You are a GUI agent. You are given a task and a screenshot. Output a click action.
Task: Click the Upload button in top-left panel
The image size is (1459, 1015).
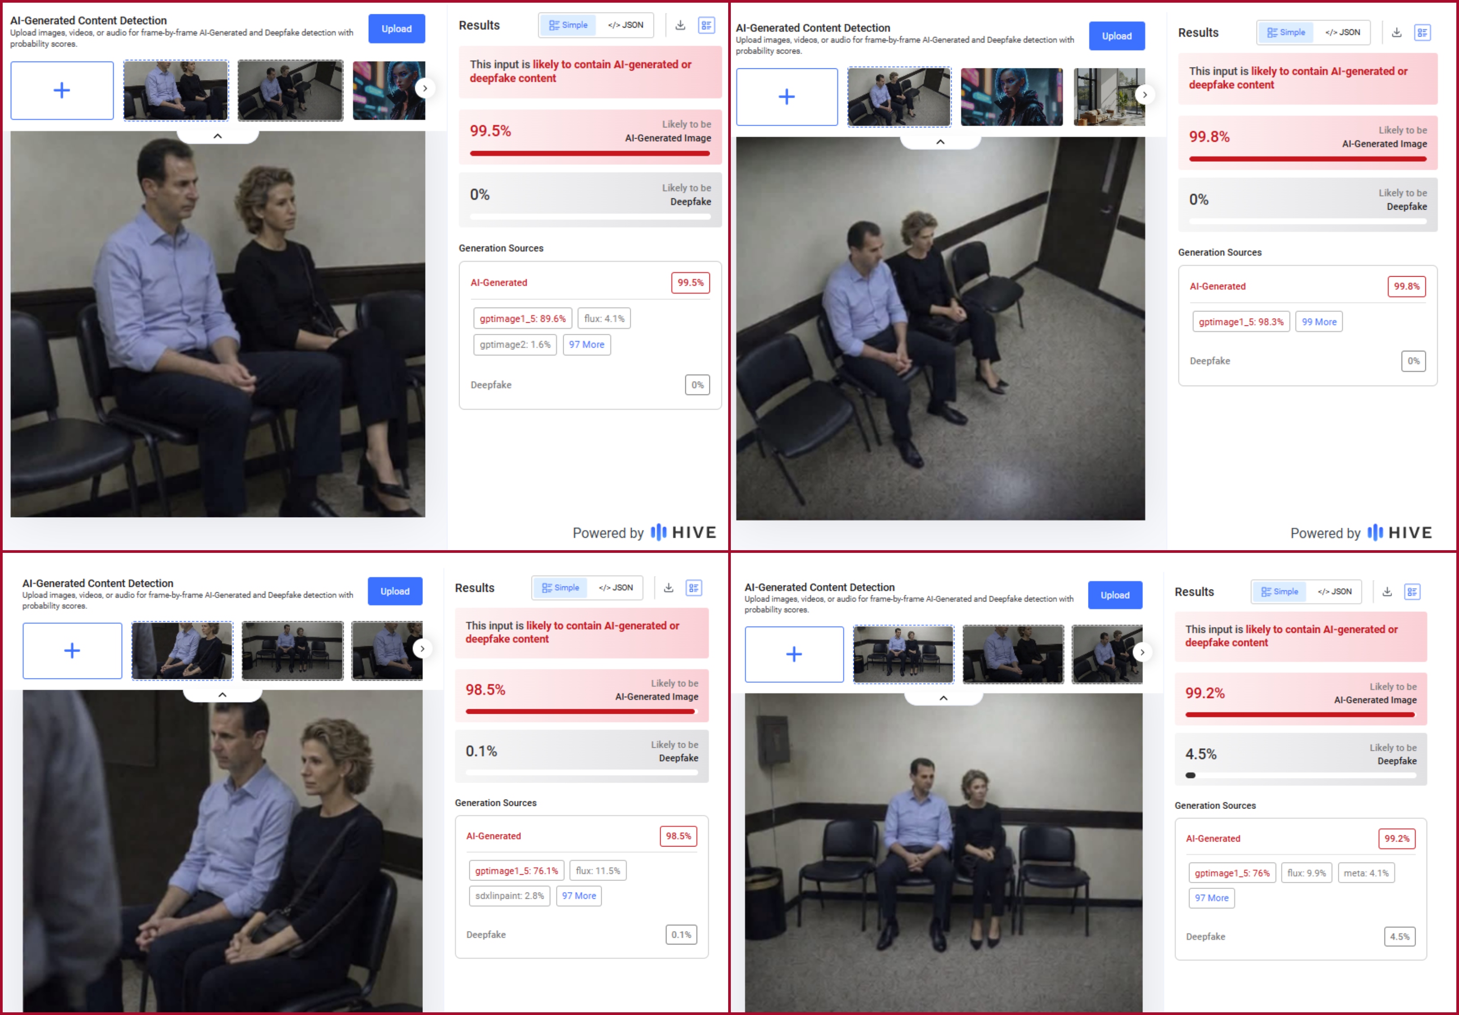coord(396,29)
